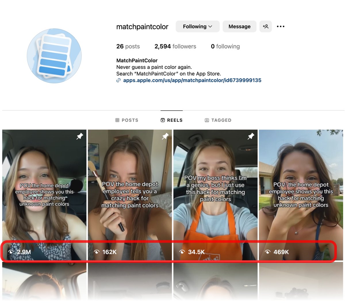345x304 pixels.
Task: Click the eye view icon beside 34.5K
Action: (182, 252)
